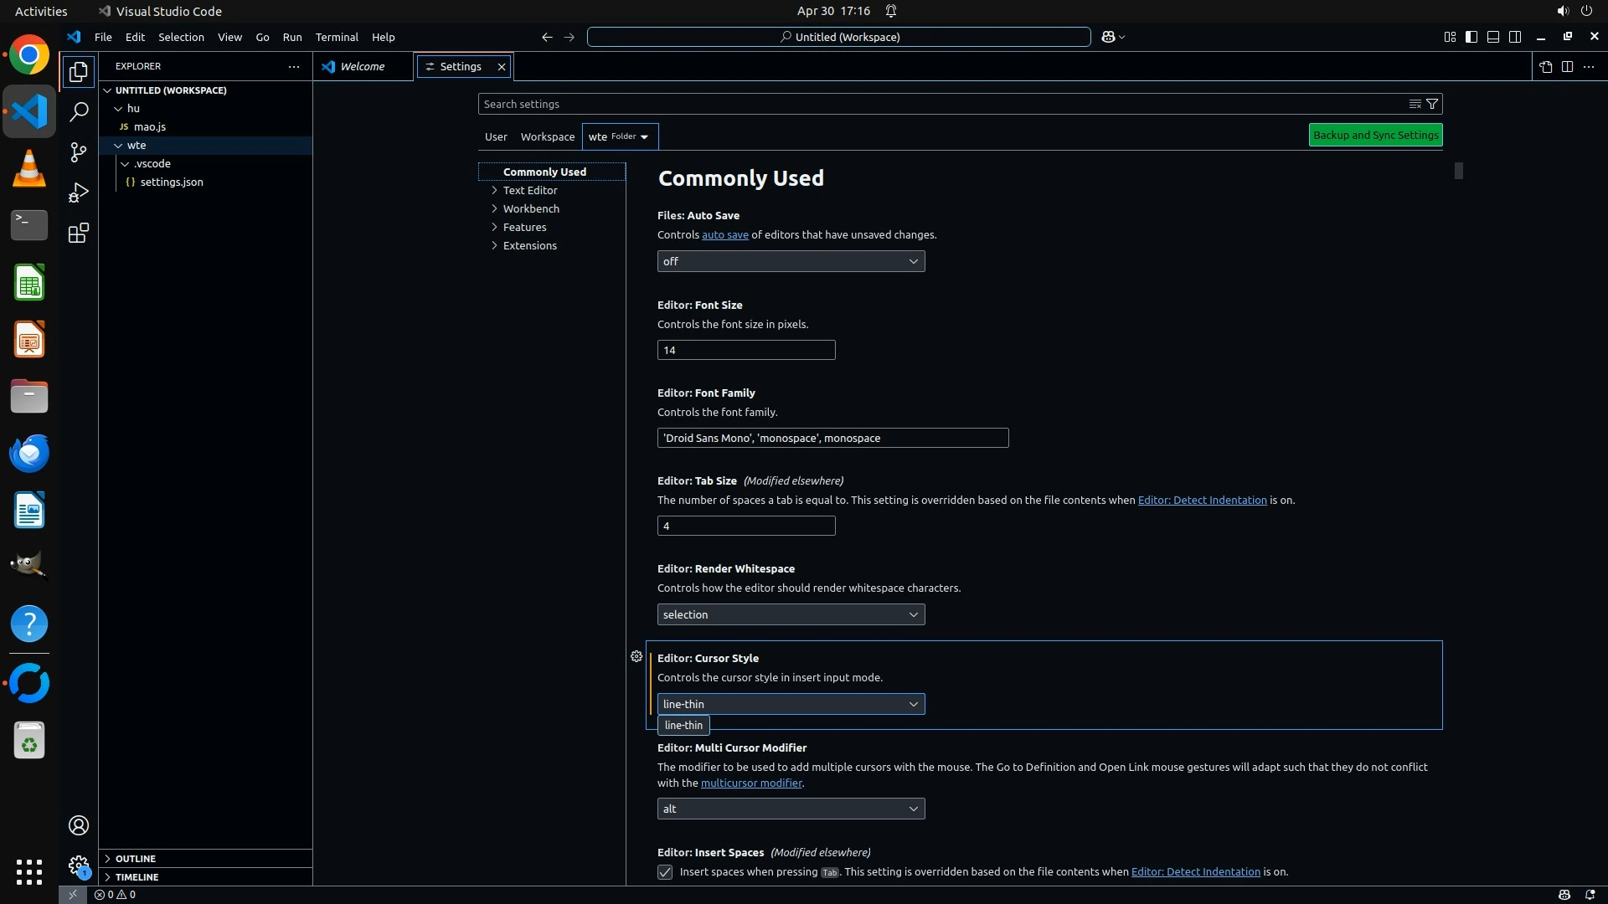Image resolution: width=1608 pixels, height=904 pixels.
Task: Expand the Text Editor settings category
Action: pyautogui.click(x=529, y=190)
